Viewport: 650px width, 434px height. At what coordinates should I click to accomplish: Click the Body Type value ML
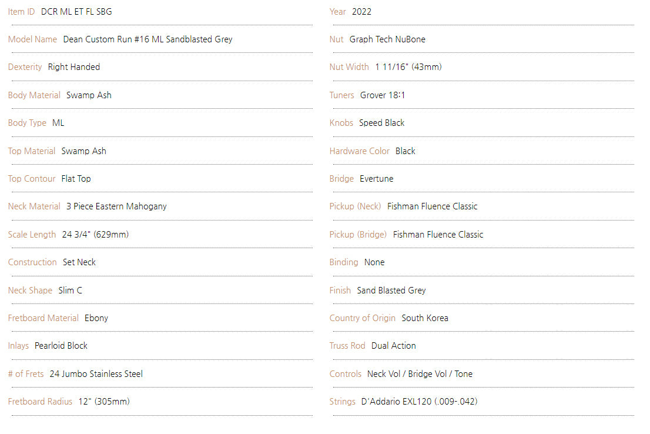tap(58, 123)
